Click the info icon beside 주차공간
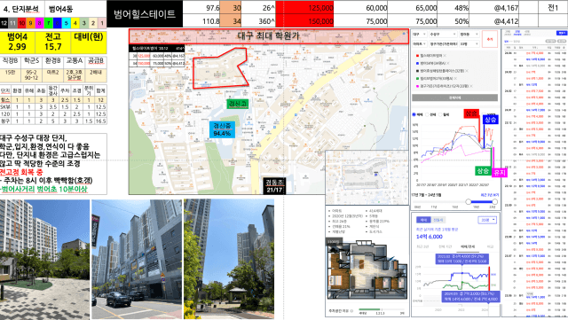The width and height of the screenshot is (568, 320). click(x=351, y=311)
